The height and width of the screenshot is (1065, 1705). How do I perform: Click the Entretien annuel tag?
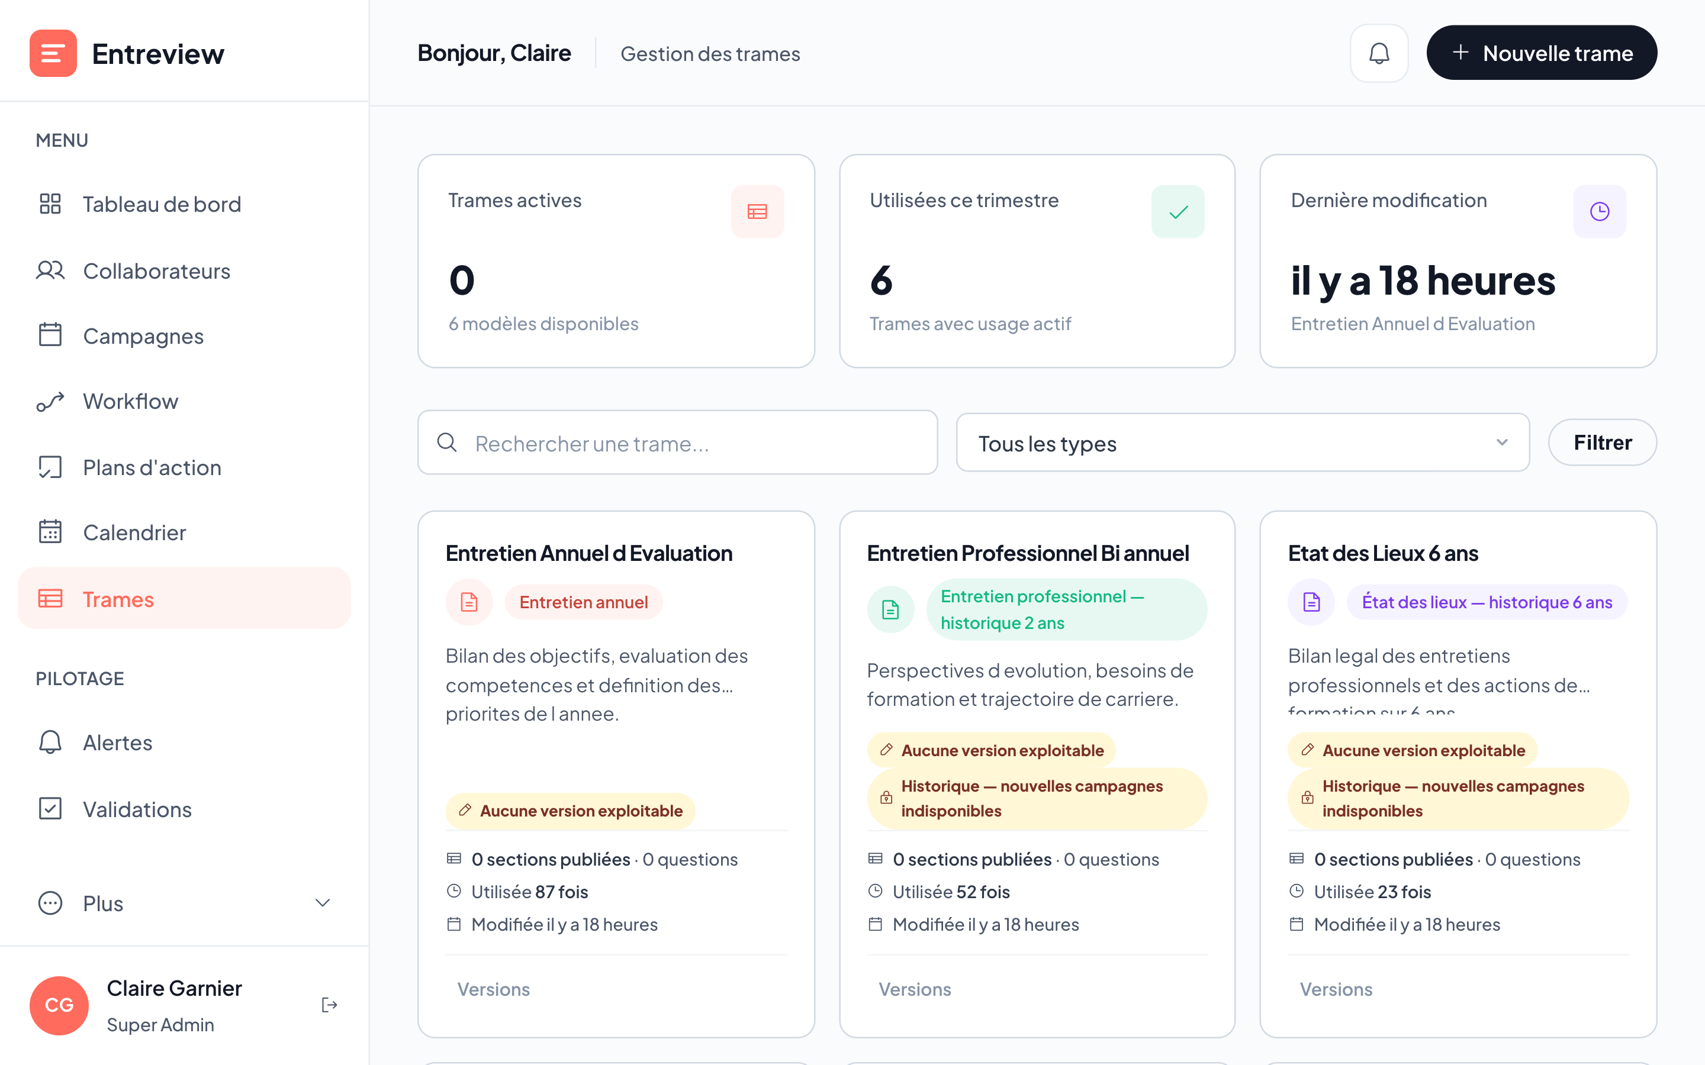click(x=583, y=602)
